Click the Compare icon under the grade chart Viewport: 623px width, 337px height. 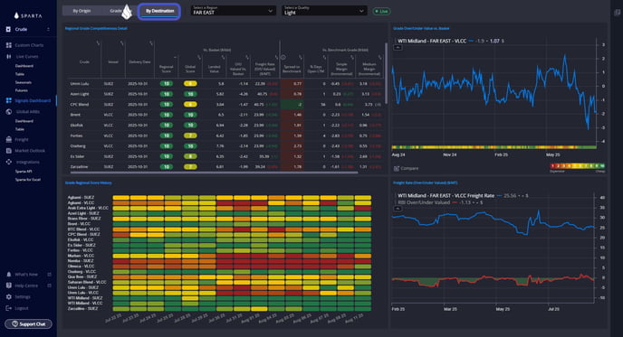click(x=396, y=168)
